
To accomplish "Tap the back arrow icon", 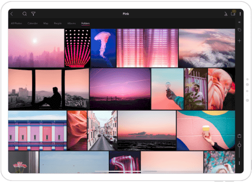I will point(12,14).
